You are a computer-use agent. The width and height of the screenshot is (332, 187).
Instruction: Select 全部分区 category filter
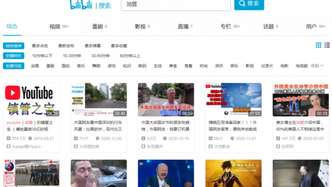(14, 66)
